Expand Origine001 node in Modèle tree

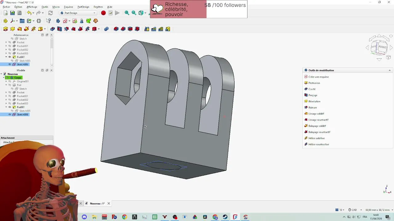(6, 81)
